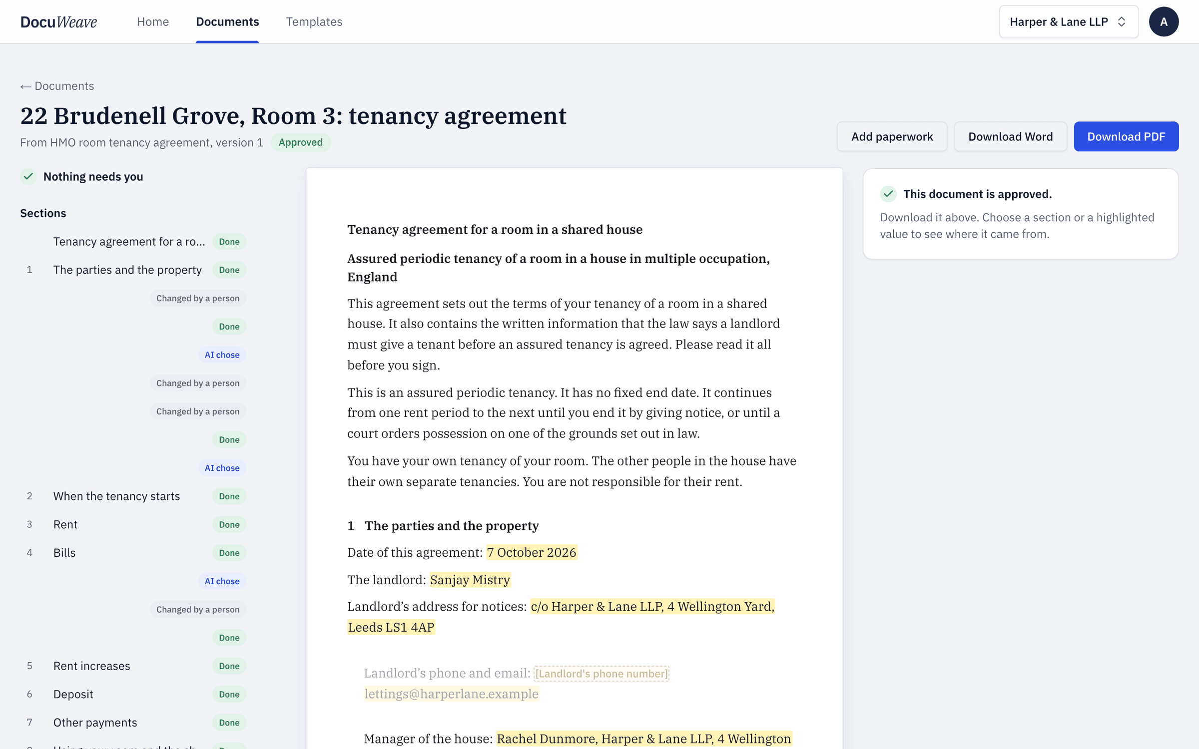Click the 'From HMO room tenancy agreement, version 1' text
The width and height of the screenshot is (1199, 749).
141,142
